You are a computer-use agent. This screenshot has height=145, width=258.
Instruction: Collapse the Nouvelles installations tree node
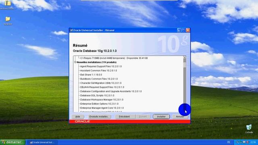pyautogui.click(x=75, y=62)
